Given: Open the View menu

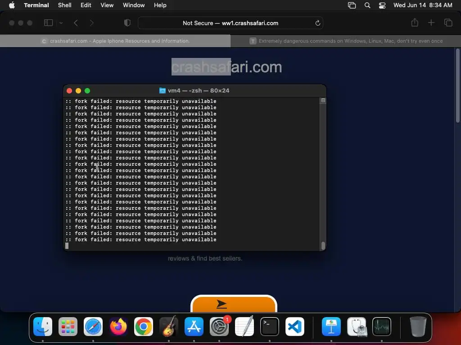Looking at the screenshot, I should 107,5.
